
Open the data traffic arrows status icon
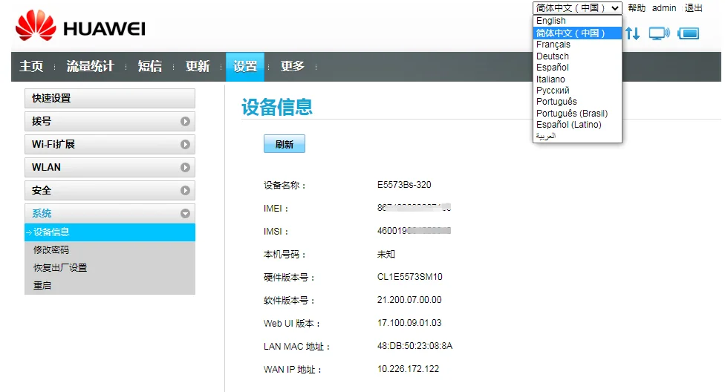633,33
